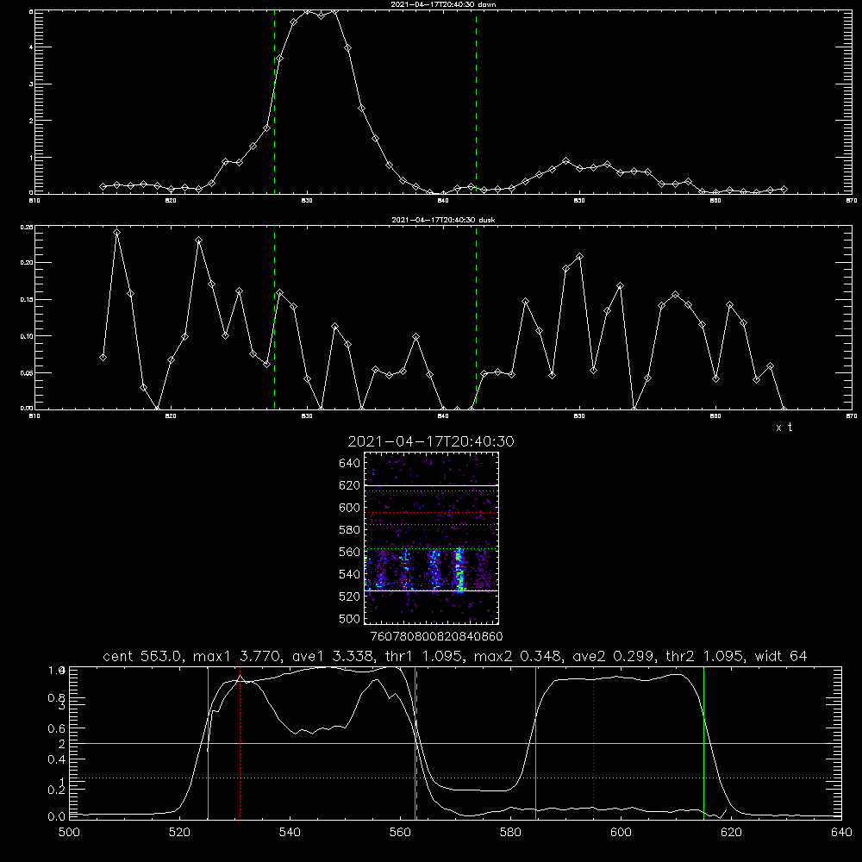
Task: Click the spectrogram x-axis labels "760780800820840860"
Action: click(436, 636)
